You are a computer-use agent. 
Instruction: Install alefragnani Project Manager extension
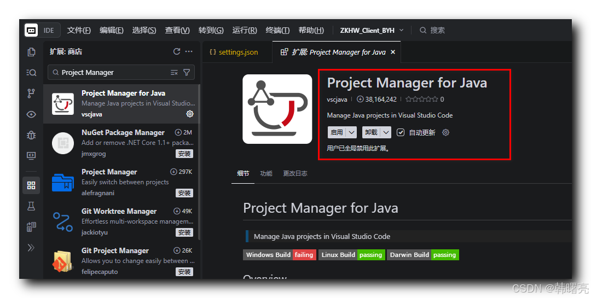[x=184, y=193]
